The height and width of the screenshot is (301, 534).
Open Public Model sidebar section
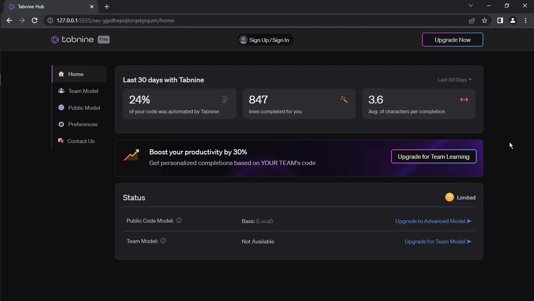pos(79,108)
